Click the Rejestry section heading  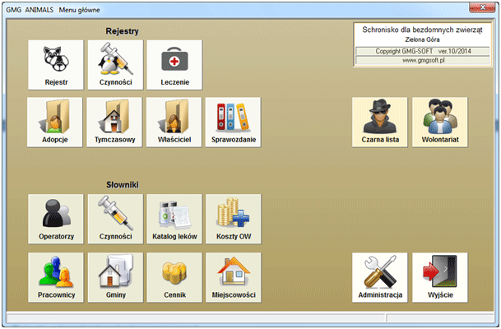[122, 31]
